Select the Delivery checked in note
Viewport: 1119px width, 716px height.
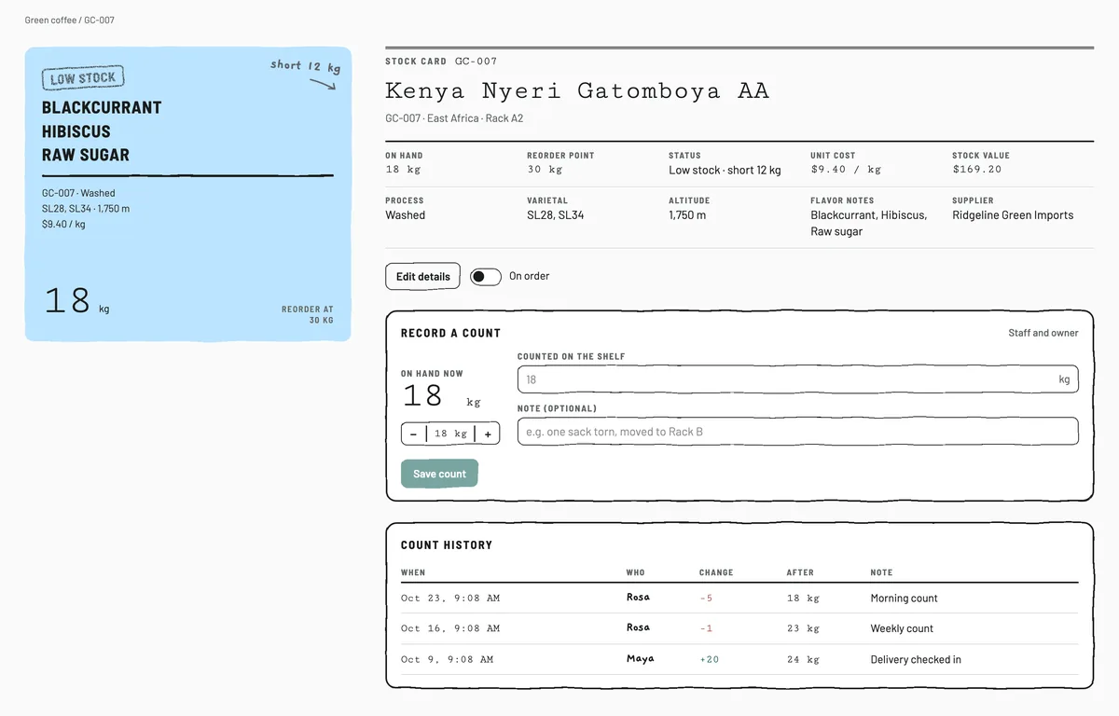pyautogui.click(x=916, y=659)
